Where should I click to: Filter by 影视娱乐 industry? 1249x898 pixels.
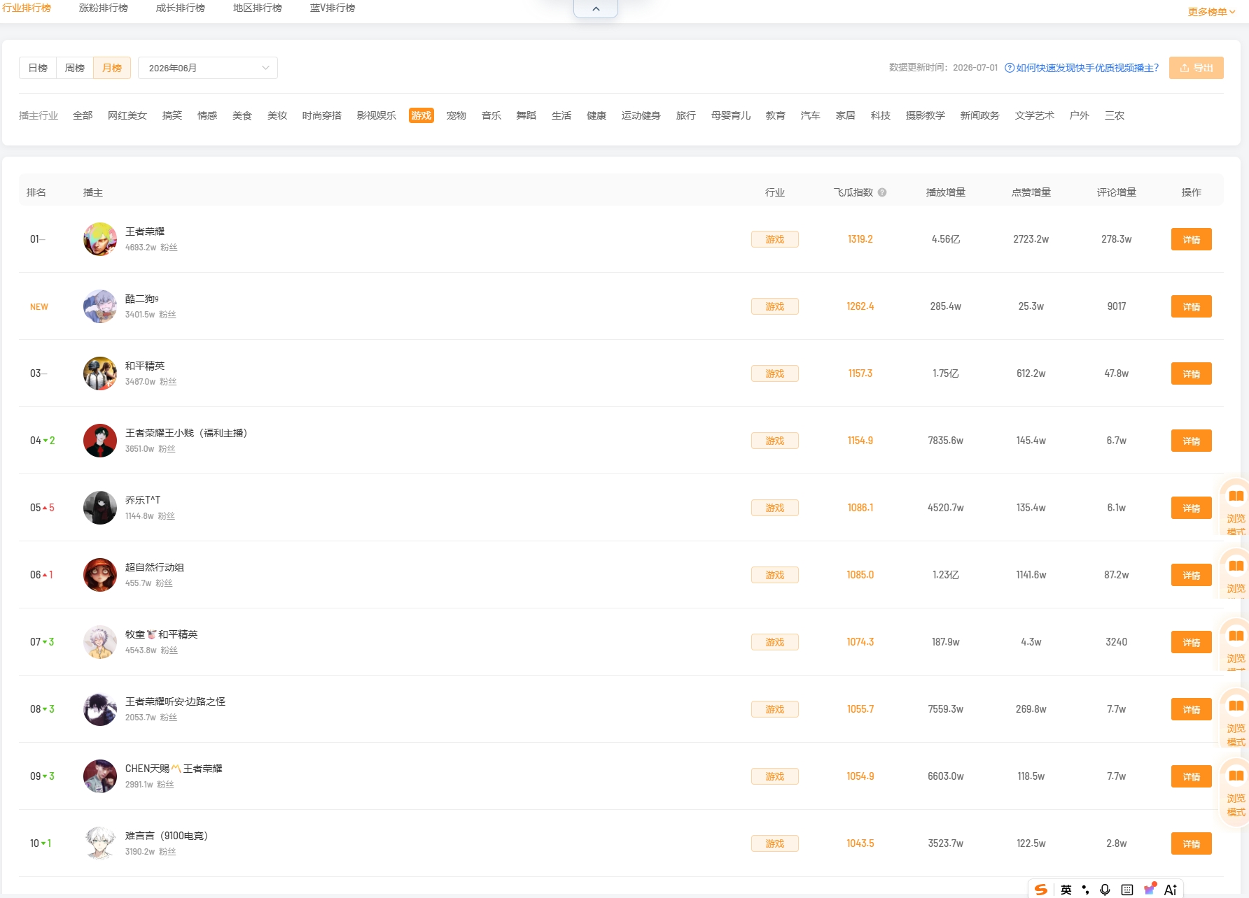click(x=377, y=115)
